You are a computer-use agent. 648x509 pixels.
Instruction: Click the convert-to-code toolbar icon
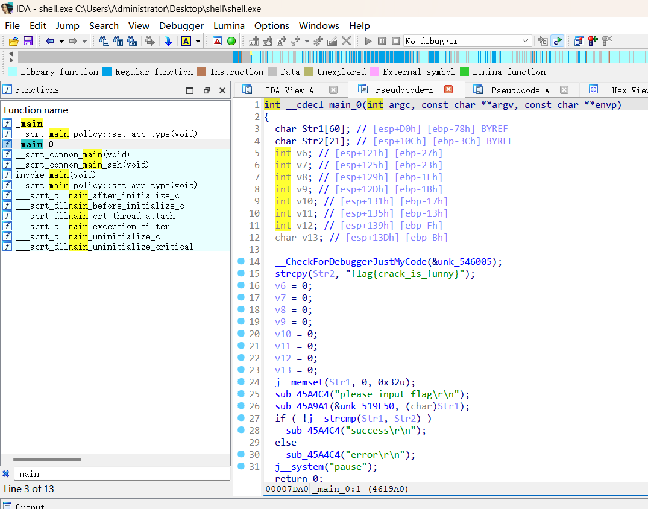click(x=254, y=41)
